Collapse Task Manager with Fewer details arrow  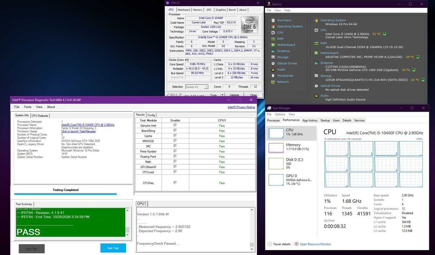tap(269, 244)
